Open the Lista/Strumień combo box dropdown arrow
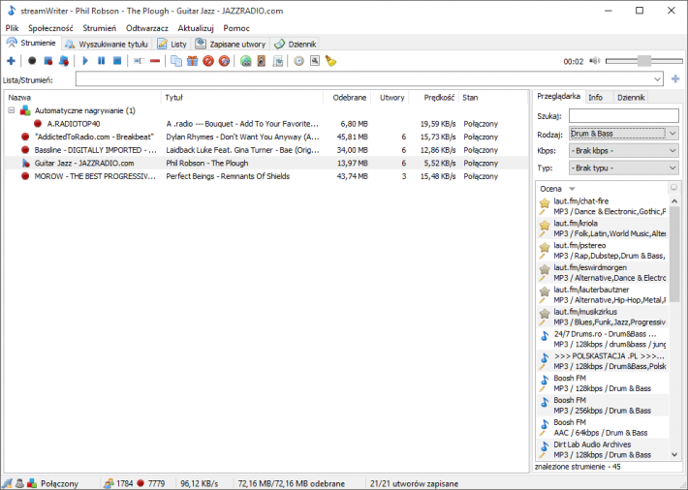 [x=657, y=79]
